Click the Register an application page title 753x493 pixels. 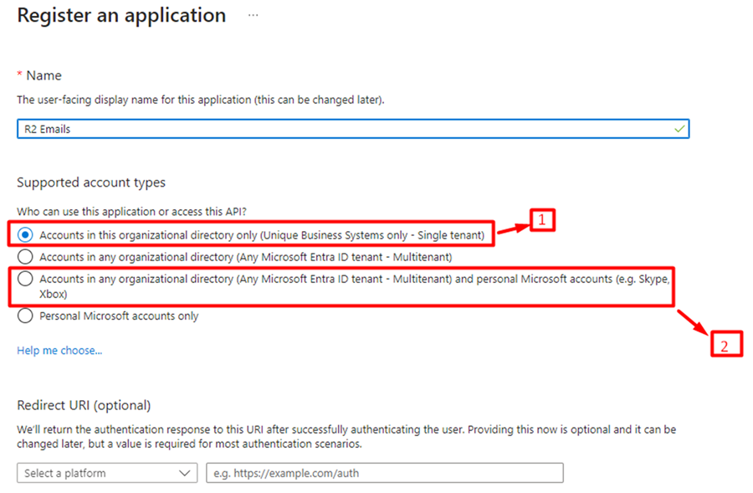(x=121, y=16)
